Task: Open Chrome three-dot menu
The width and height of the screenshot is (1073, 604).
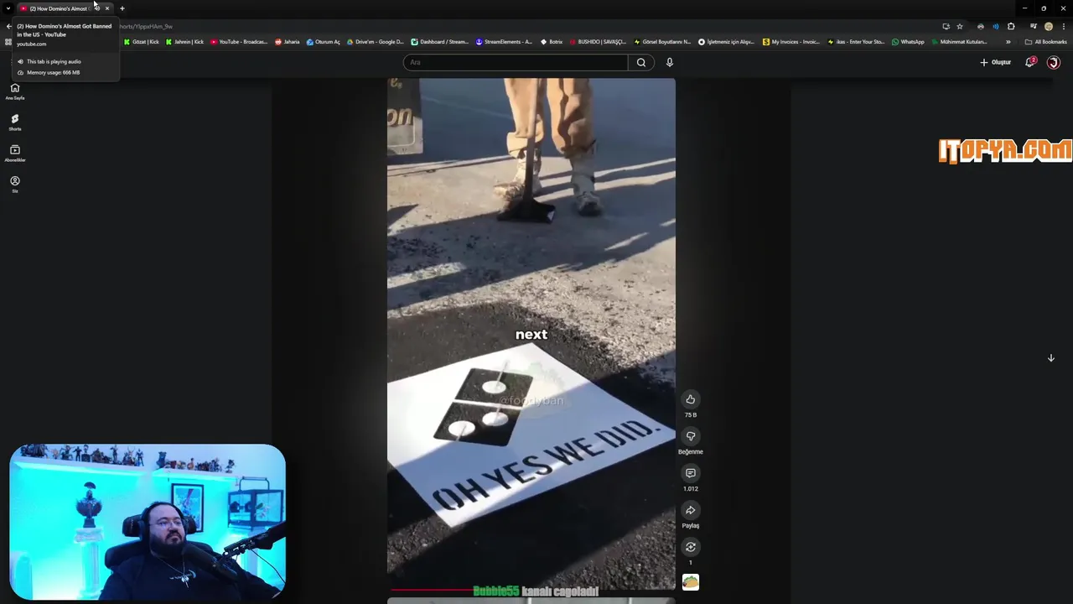Action: point(1063,26)
